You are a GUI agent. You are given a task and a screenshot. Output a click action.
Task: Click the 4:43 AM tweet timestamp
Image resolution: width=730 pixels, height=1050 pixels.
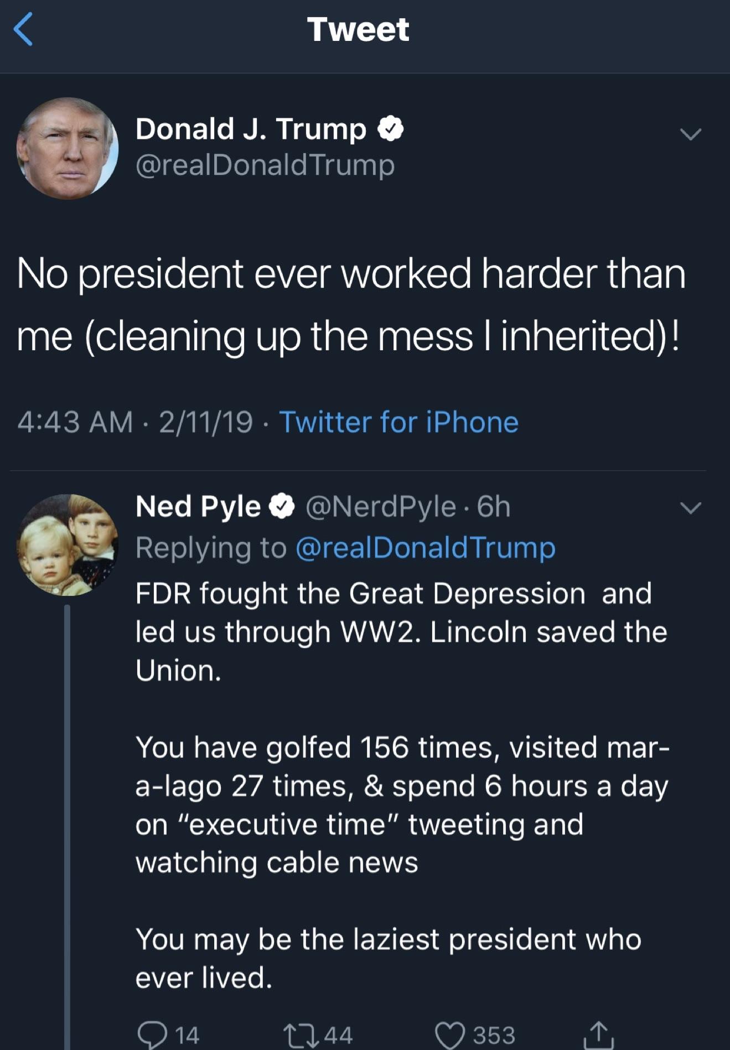point(75,422)
